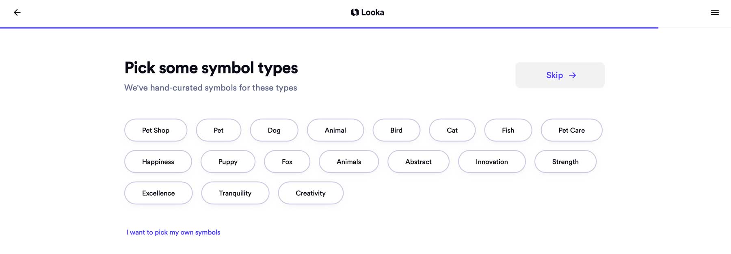Screen dimensions: 731x254
Task: Toggle the Fox symbol chip
Action: [287, 161]
